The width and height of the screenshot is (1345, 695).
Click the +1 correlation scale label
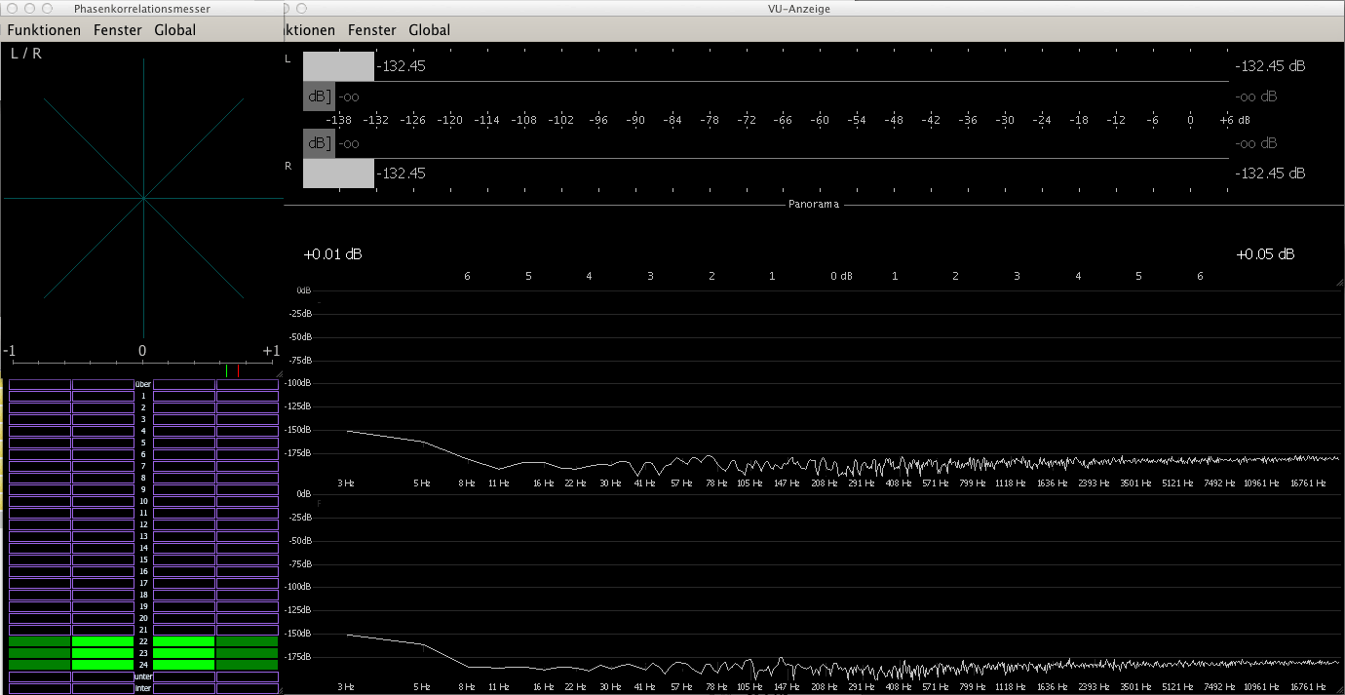pos(271,351)
